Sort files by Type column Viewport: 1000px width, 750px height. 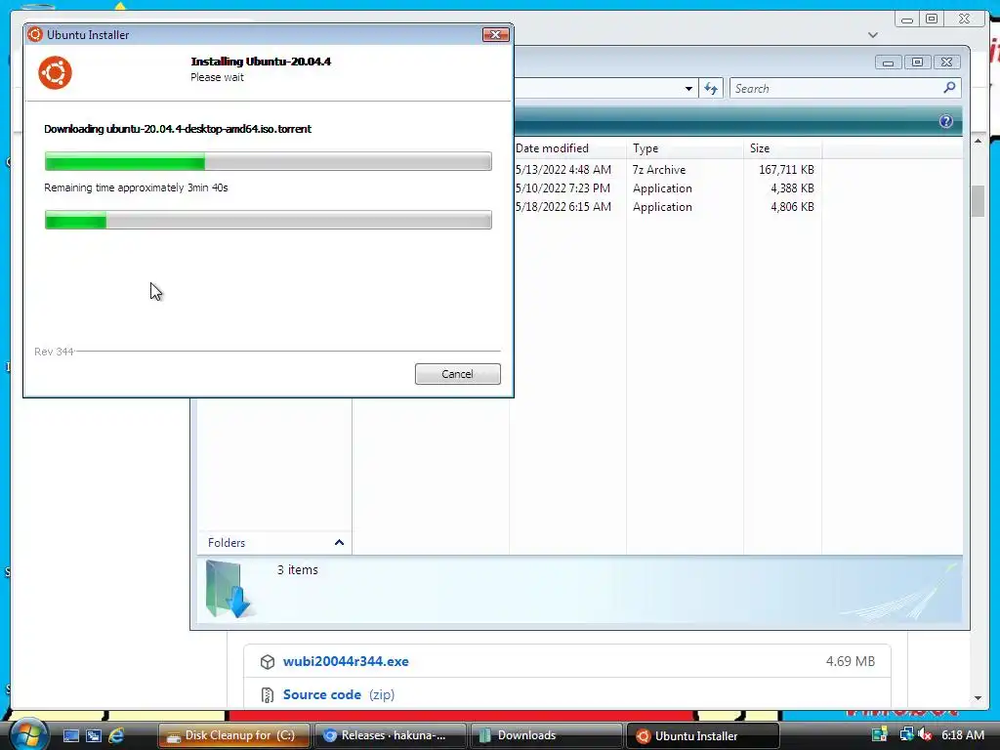coord(685,148)
